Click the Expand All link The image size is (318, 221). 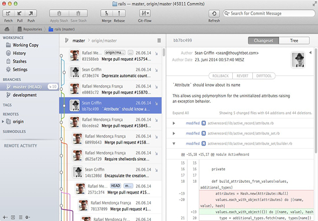(x=181, y=113)
